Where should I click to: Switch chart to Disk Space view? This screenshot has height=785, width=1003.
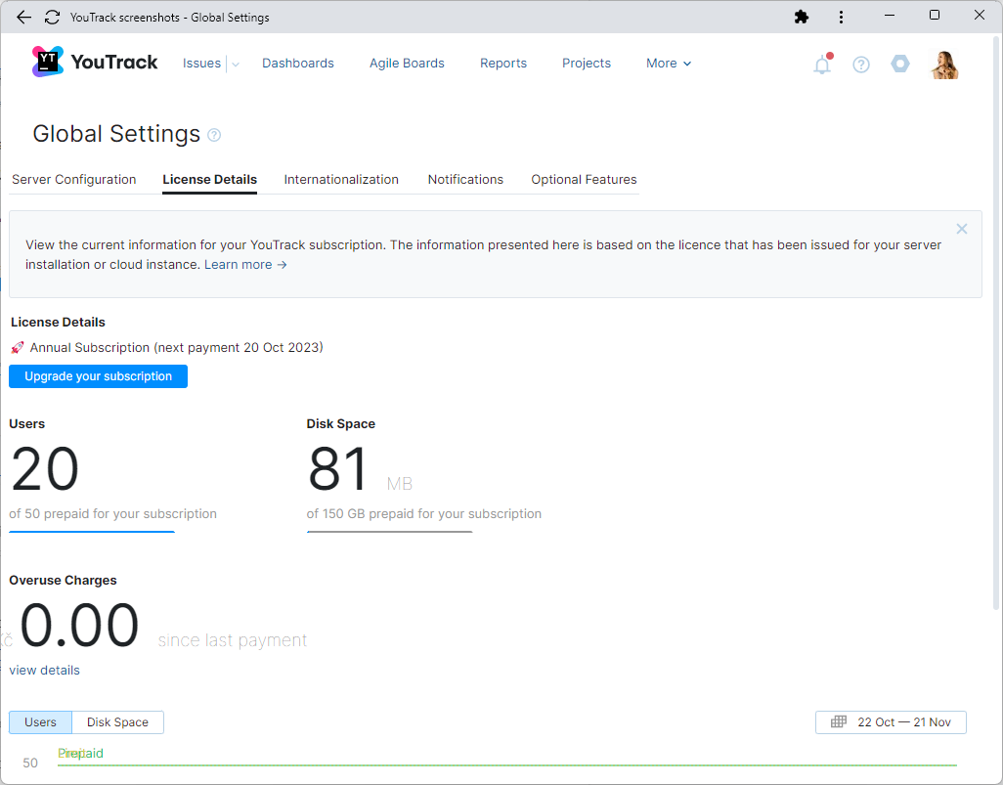tap(117, 722)
